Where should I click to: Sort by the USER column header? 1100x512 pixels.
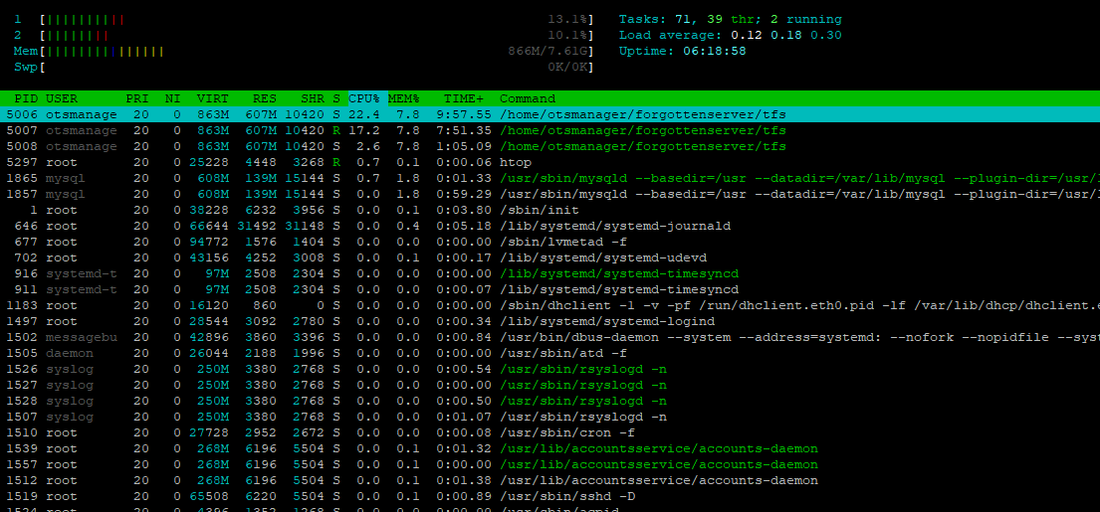click(62, 98)
